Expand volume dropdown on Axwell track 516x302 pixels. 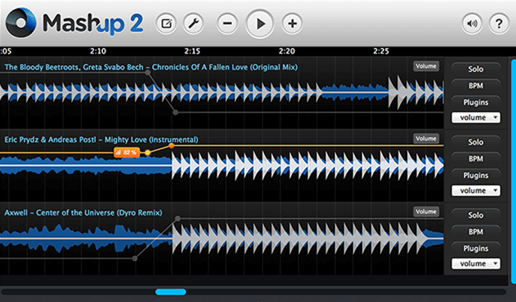[476, 264]
